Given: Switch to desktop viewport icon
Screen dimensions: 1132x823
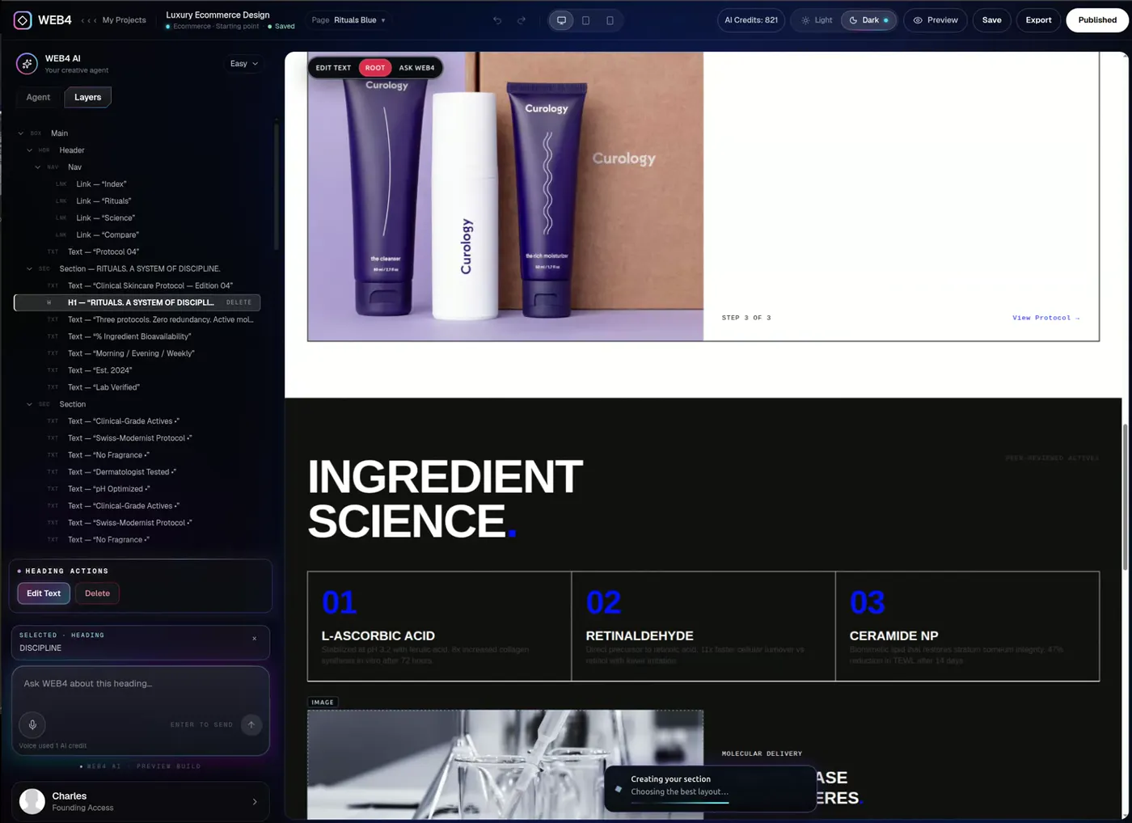Looking at the screenshot, I should tap(561, 20).
